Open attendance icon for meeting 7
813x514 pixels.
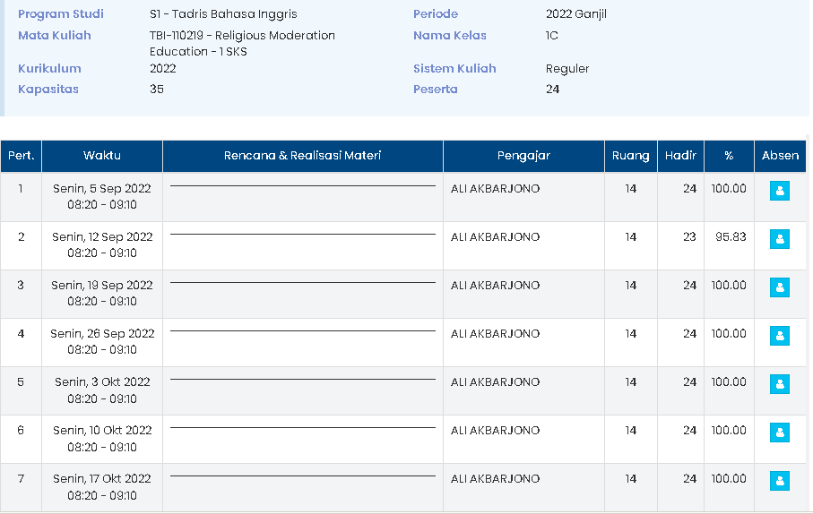tap(780, 481)
